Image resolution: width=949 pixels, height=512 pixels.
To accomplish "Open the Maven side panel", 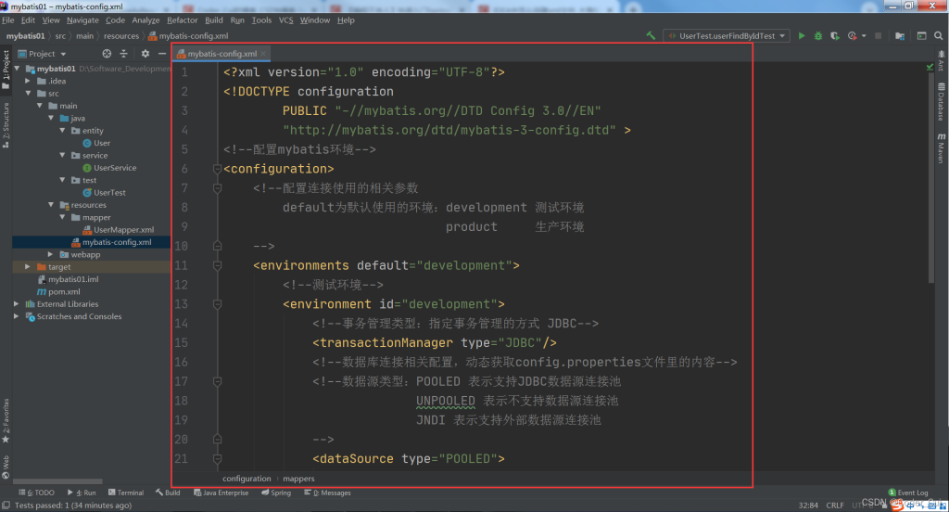I will point(942,148).
